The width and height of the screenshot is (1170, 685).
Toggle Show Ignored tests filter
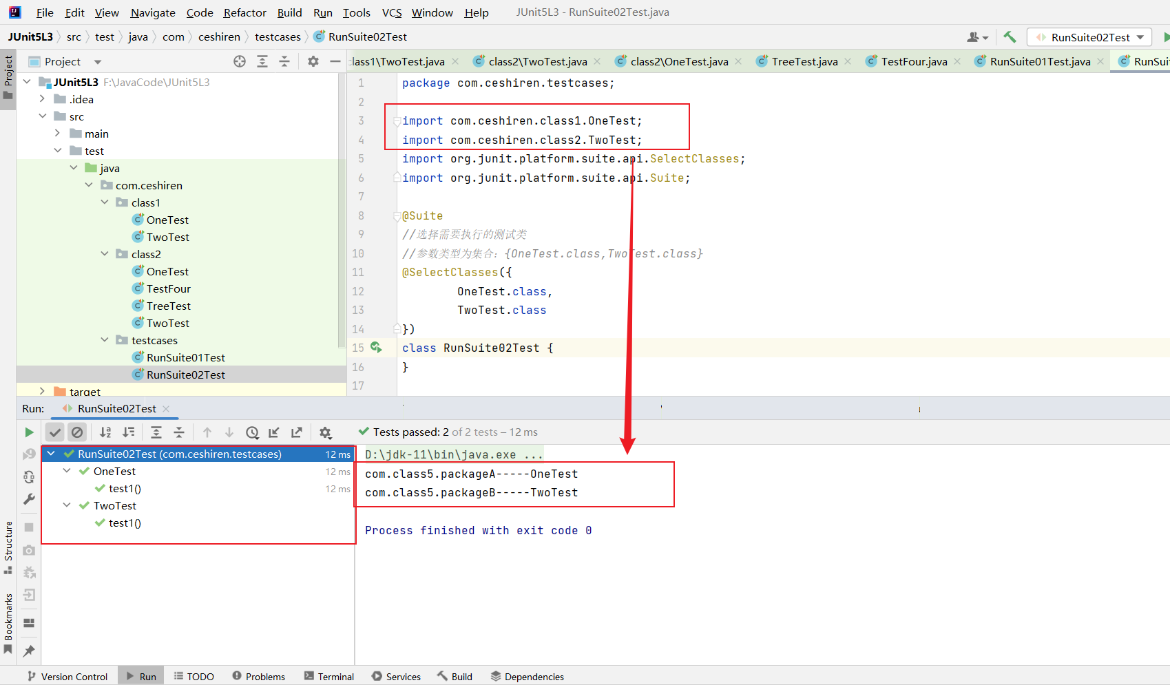pyautogui.click(x=77, y=432)
